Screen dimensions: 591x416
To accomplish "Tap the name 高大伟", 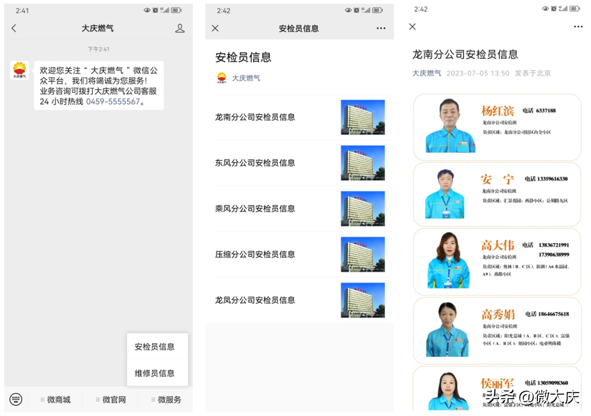I will point(497,246).
